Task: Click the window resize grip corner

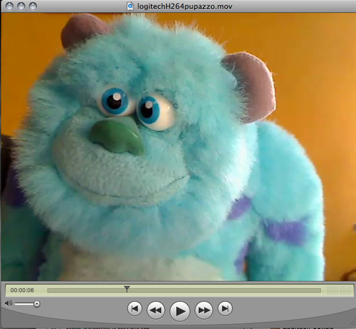Action: click(x=352, y=322)
